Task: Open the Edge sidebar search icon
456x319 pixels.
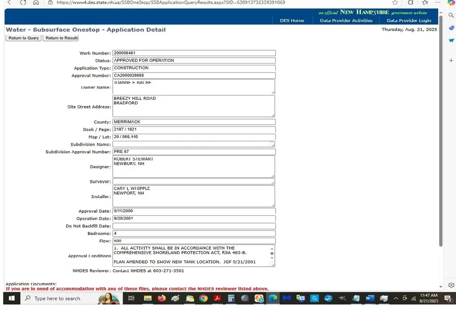Action: (x=451, y=15)
